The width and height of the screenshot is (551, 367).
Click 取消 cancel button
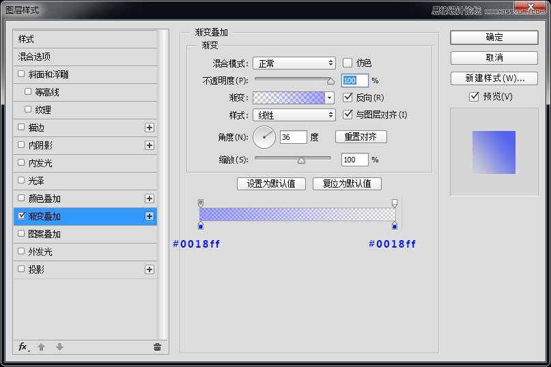(x=494, y=57)
